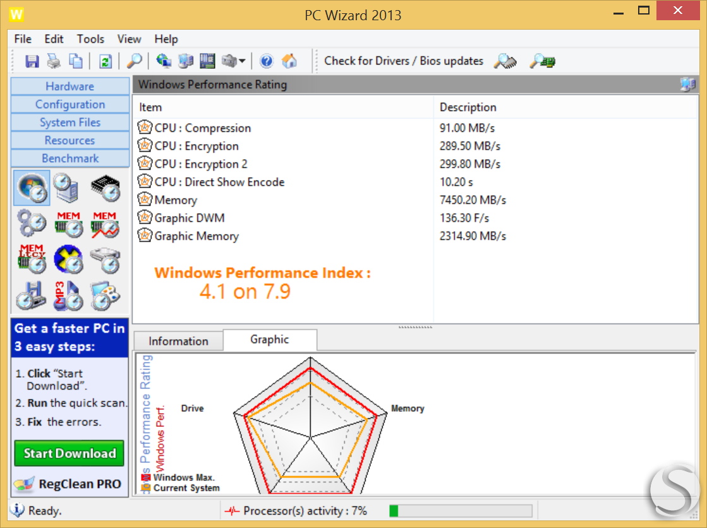This screenshot has height=528, width=707.
Task: Click the blue Help question mark icon
Action: (x=267, y=61)
